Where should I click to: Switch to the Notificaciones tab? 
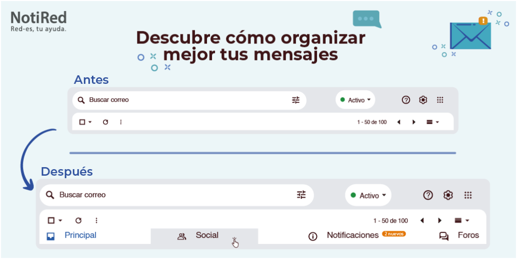tap(353, 235)
